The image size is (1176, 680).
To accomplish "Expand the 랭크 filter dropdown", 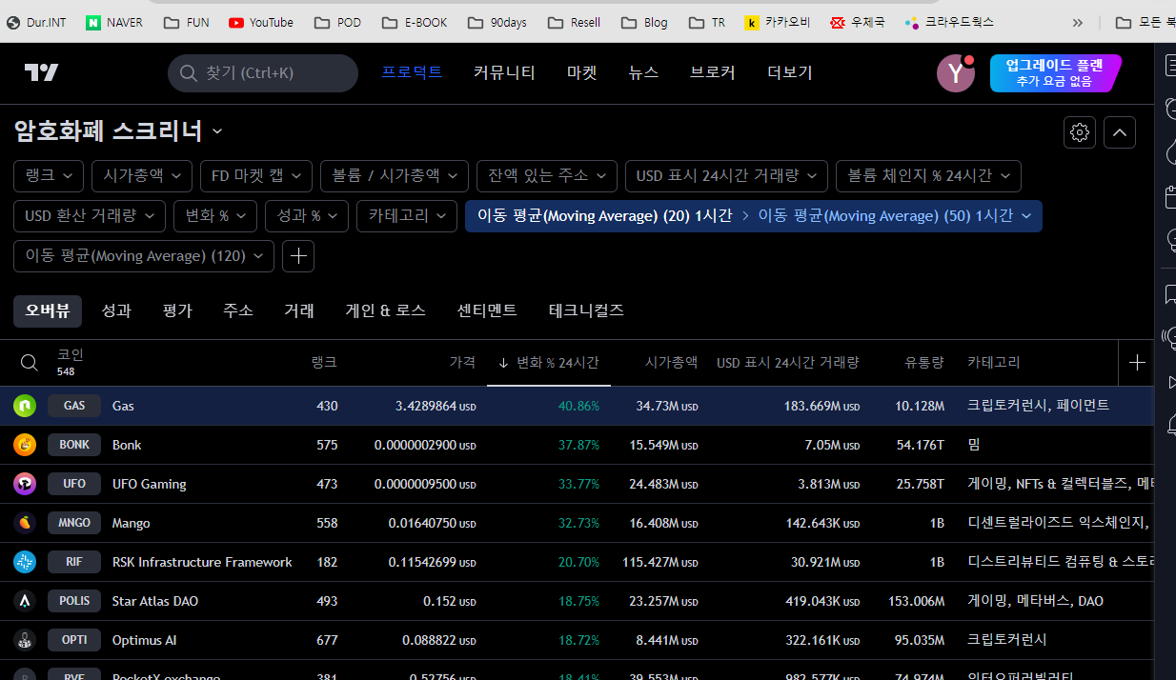I will (49, 176).
